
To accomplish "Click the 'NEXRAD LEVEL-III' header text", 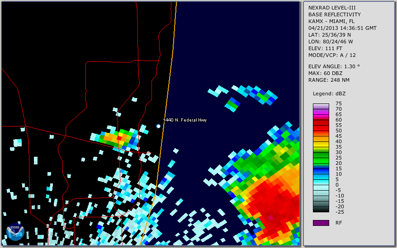I will [332, 8].
